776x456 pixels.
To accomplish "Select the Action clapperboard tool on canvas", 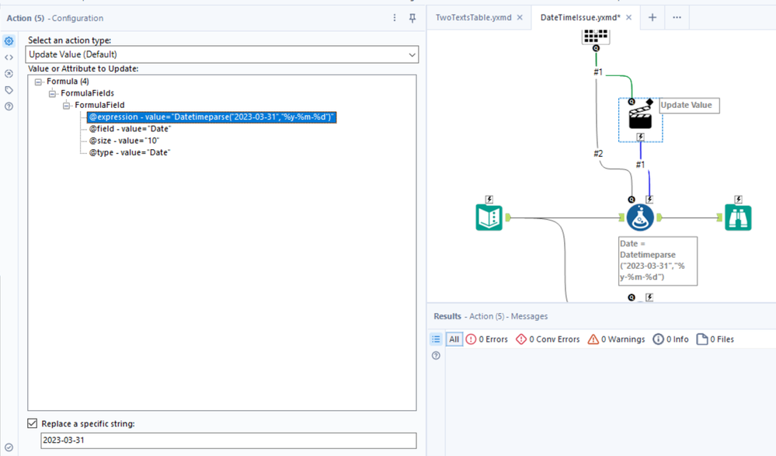I will pyautogui.click(x=640, y=117).
